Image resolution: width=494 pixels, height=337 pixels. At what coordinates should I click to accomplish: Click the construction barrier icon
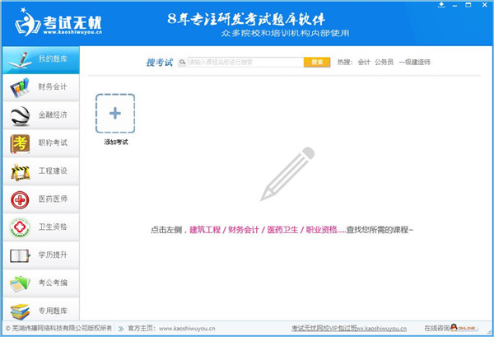click(20, 172)
